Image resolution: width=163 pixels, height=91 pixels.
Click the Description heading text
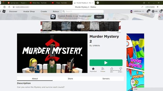point(24,83)
